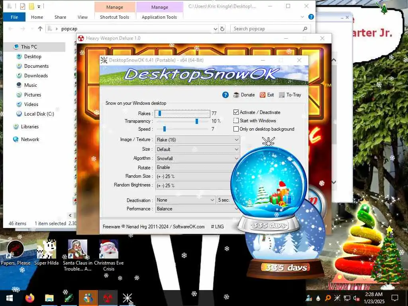Click Exit in DesktopSnowOK toolbar
This screenshot has height=306, width=408.
[x=267, y=95]
